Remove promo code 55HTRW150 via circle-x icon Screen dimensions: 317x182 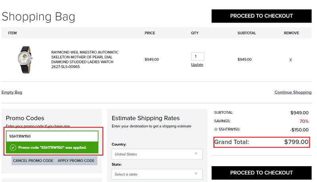click(x=216, y=129)
